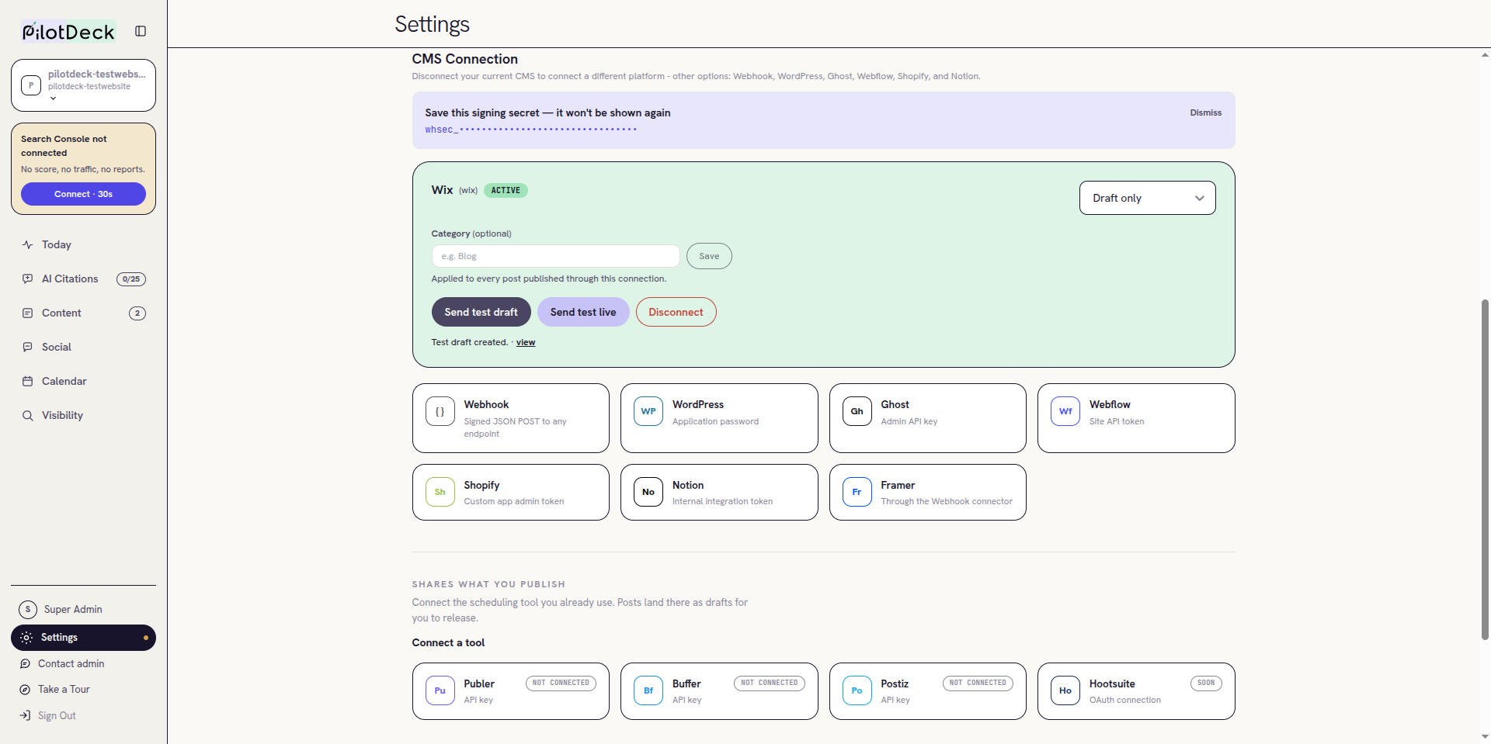Click Publer NOT CONNECTED badge

pyautogui.click(x=561, y=683)
